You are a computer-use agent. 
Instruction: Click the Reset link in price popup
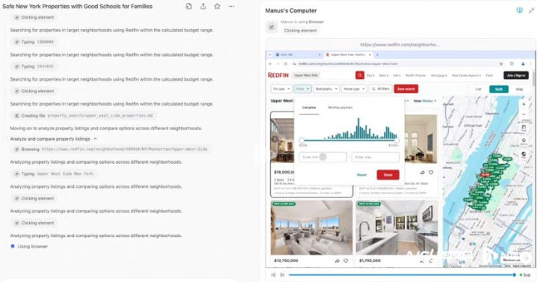(361, 175)
